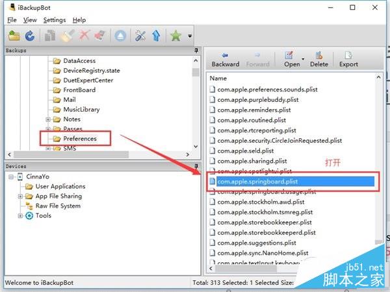Select com.apple.reminders.plist file
Screen dimensions: 390x292
tap(254, 110)
